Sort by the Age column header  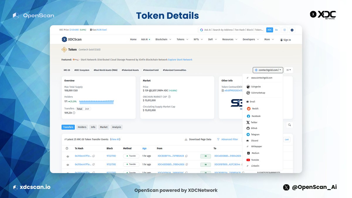[x=144, y=148]
